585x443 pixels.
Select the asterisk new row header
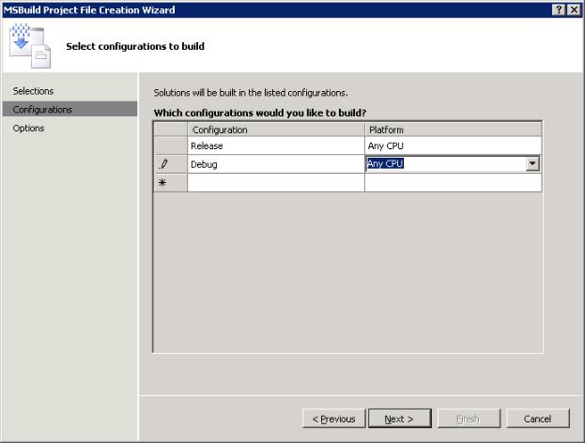(x=171, y=183)
